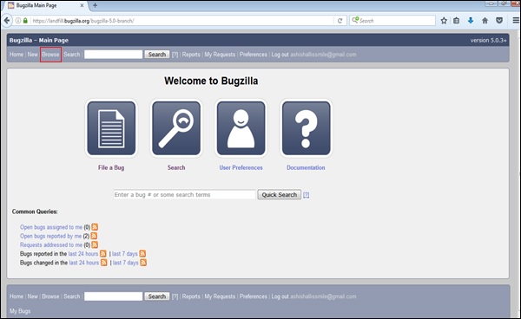Close the Bugzilla Main Page tab

tap(82, 5)
